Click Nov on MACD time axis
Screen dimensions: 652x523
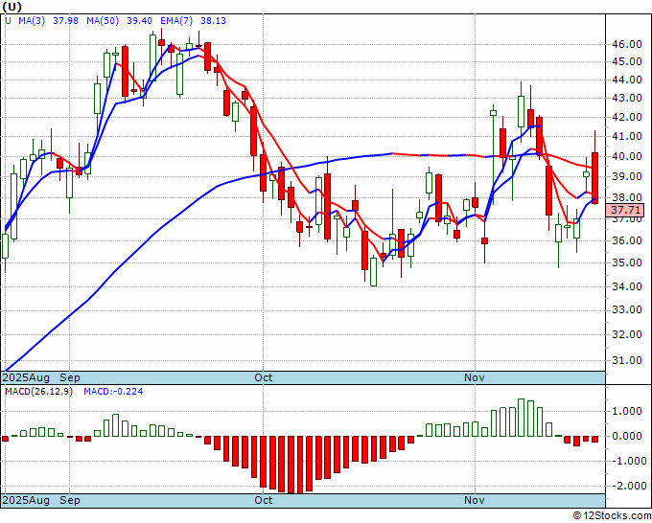475,500
